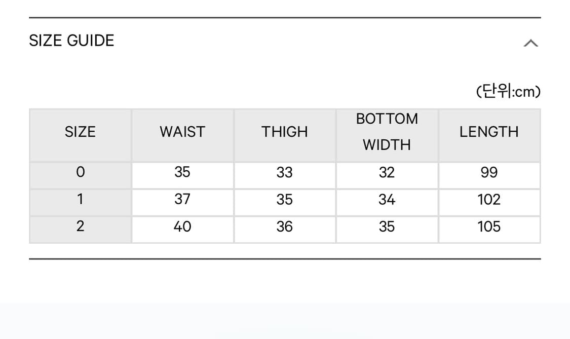
Task: Click thigh value 33 for size 0
Action: (x=284, y=172)
